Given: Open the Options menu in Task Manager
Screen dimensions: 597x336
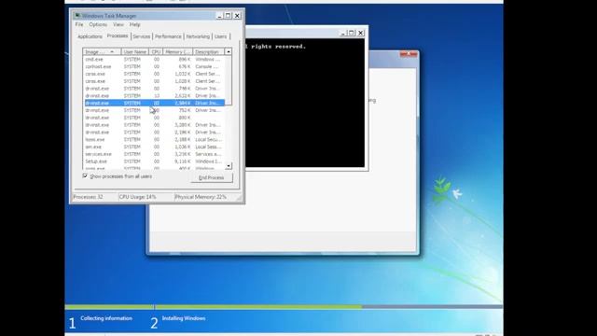Looking at the screenshot, I should click(98, 24).
